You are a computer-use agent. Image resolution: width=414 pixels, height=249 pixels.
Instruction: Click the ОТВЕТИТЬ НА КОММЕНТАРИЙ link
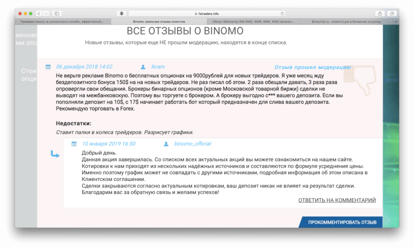click(337, 200)
